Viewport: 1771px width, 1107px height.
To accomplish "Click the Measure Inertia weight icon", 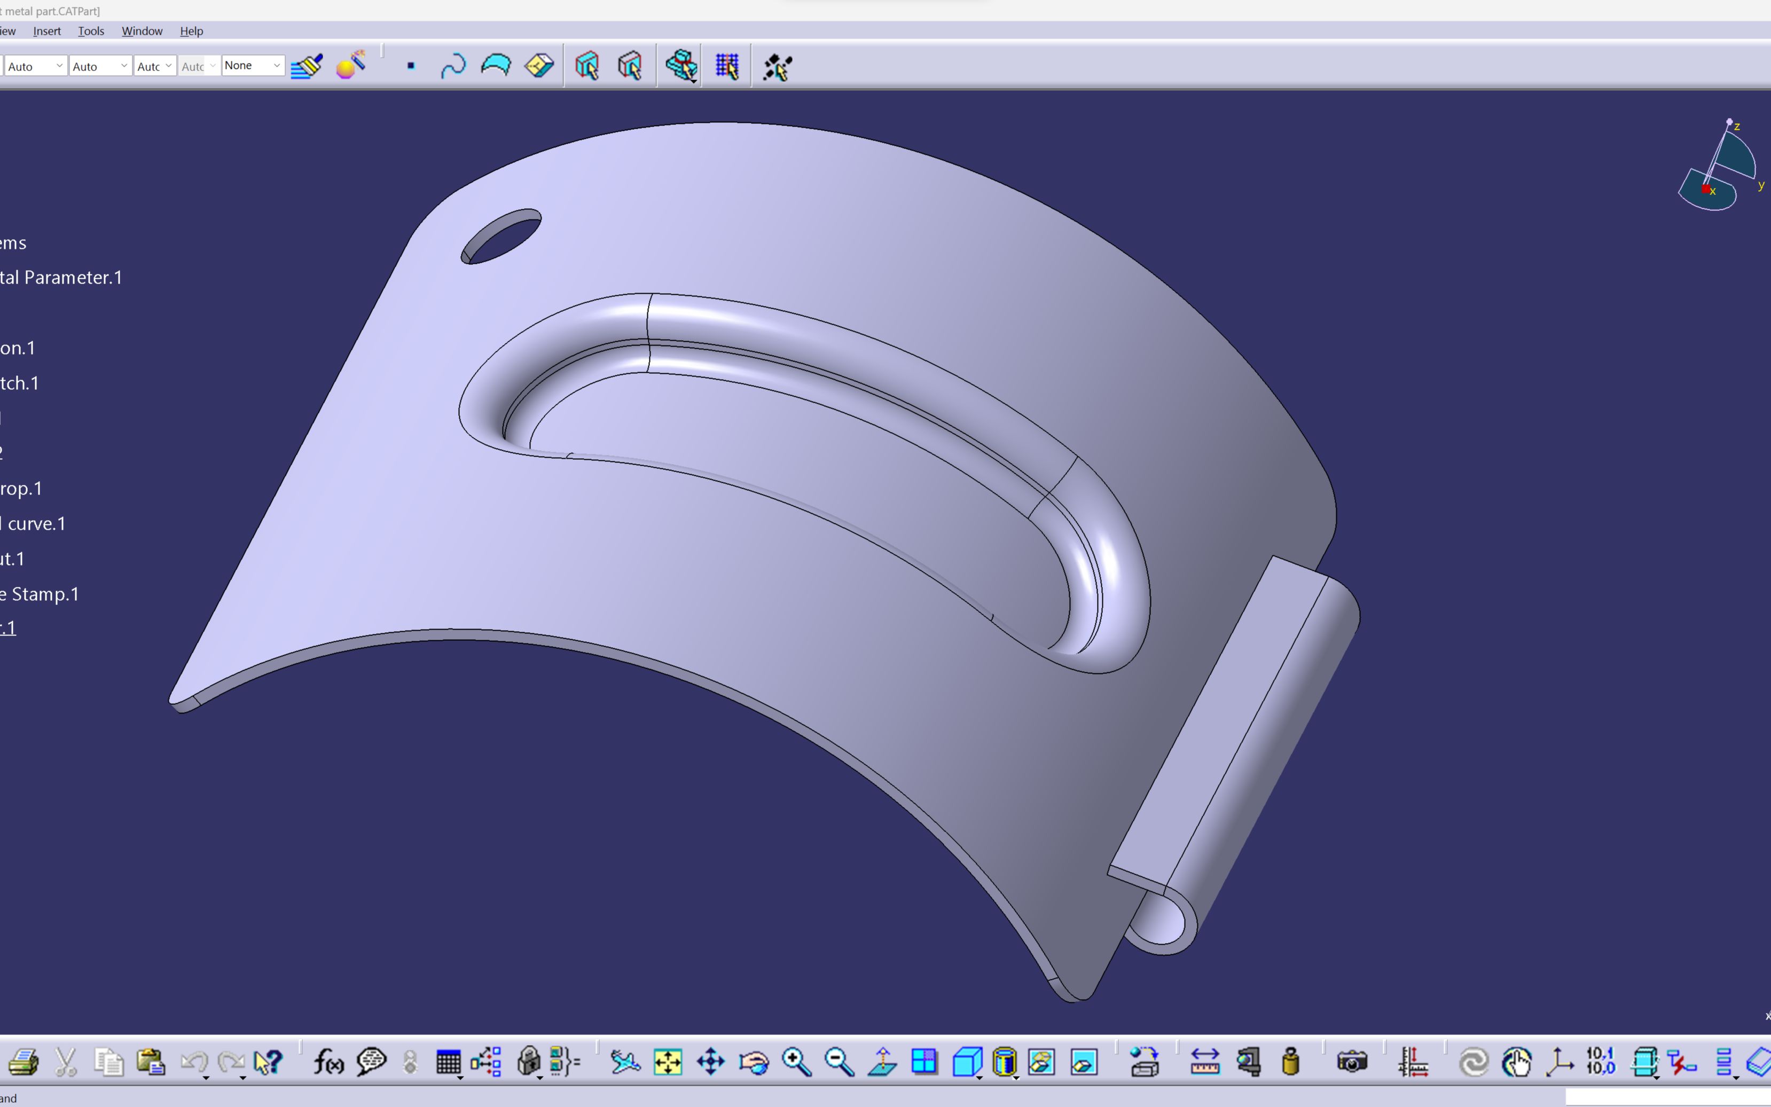I will (x=1291, y=1062).
